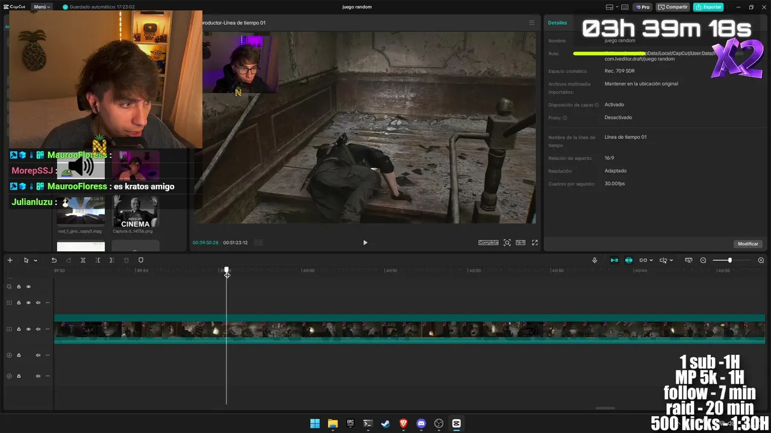The width and height of the screenshot is (771, 433).
Task: Click the info icon beside Proxy
Action: click(x=564, y=118)
